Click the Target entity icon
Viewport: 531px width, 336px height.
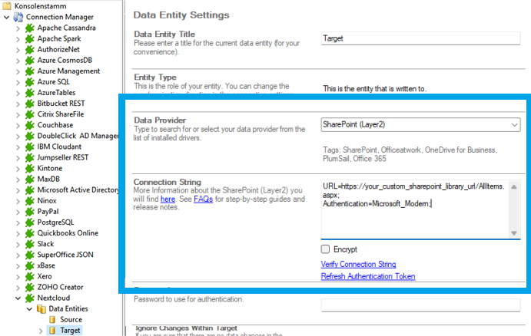pos(52,331)
